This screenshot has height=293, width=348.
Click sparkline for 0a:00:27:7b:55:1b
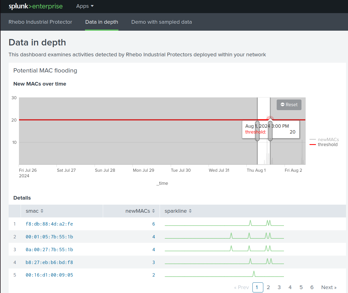point(224,249)
